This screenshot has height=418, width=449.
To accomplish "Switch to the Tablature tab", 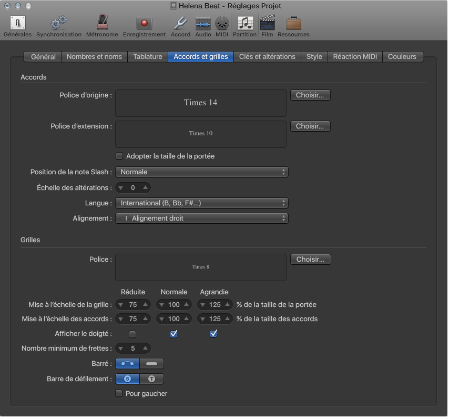I will (x=147, y=57).
